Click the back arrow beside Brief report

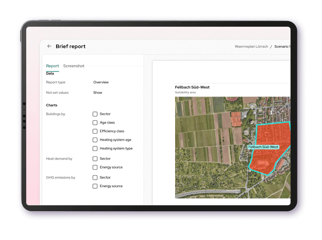point(49,46)
